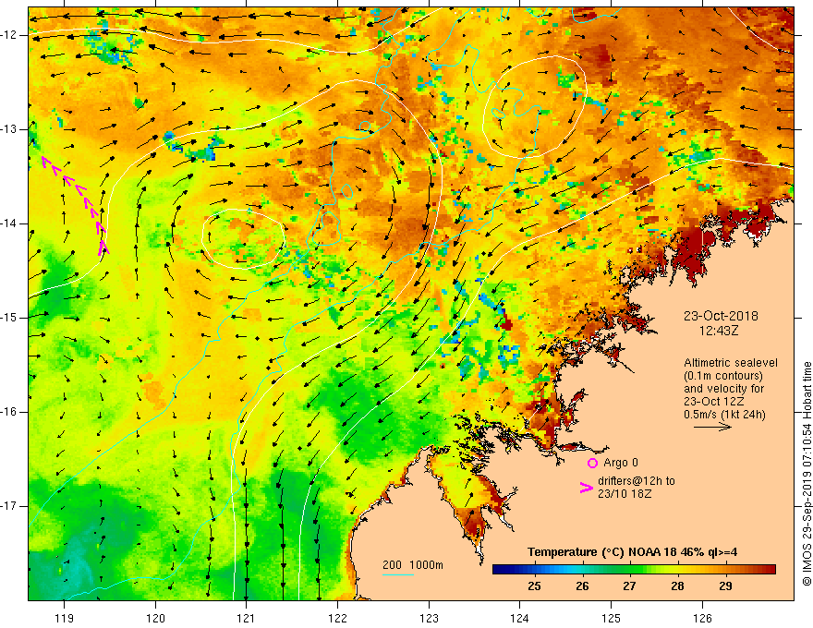
Task: Click the longitude axis label 126
Action: point(702,618)
